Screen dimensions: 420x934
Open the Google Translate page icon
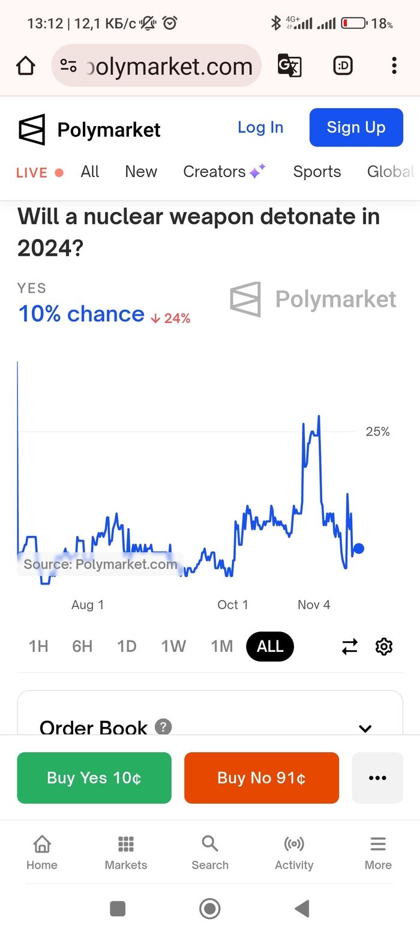pos(289,66)
